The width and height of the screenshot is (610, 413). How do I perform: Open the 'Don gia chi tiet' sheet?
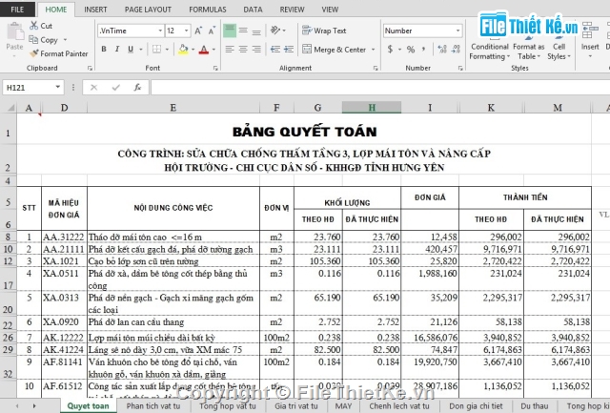click(x=476, y=406)
